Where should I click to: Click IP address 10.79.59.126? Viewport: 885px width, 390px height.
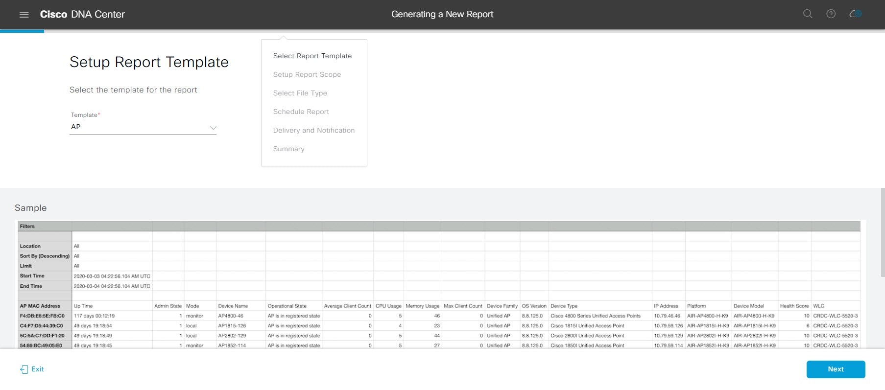[x=669, y=325]
